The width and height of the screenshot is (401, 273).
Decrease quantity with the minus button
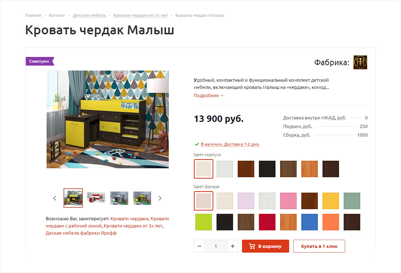click(199, 246)
